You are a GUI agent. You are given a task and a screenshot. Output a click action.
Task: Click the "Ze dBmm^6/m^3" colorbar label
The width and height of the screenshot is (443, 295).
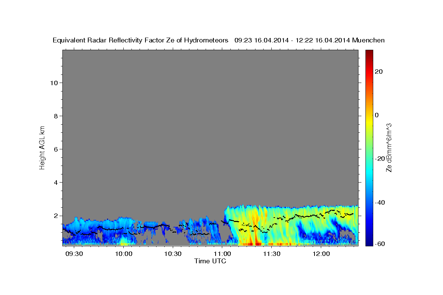point(388,147)
